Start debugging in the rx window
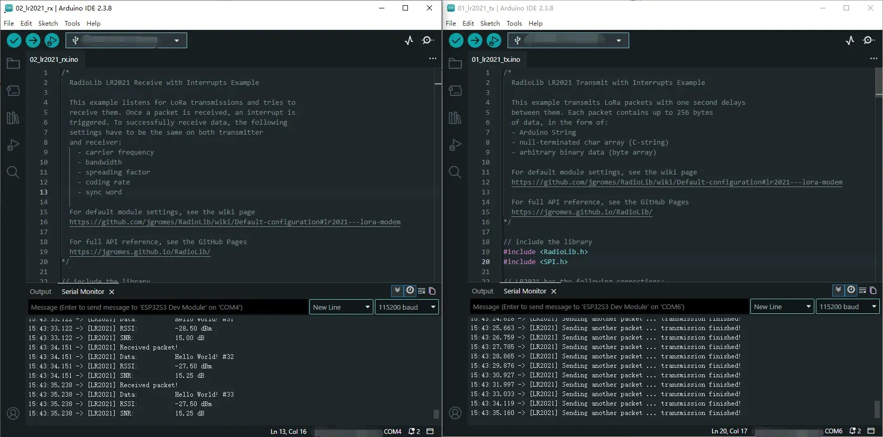This screenshot has width=883, height=437. [52, 40]
